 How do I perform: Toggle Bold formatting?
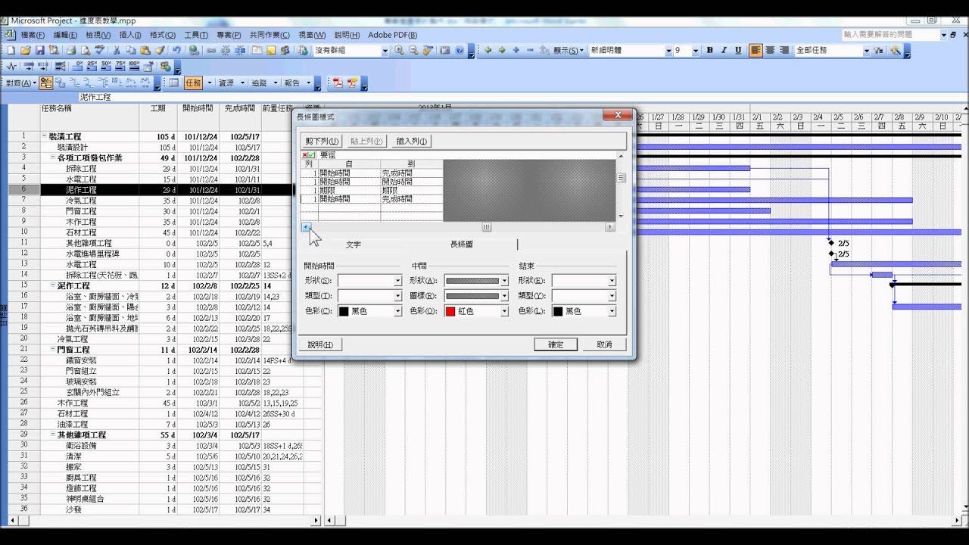709,50
